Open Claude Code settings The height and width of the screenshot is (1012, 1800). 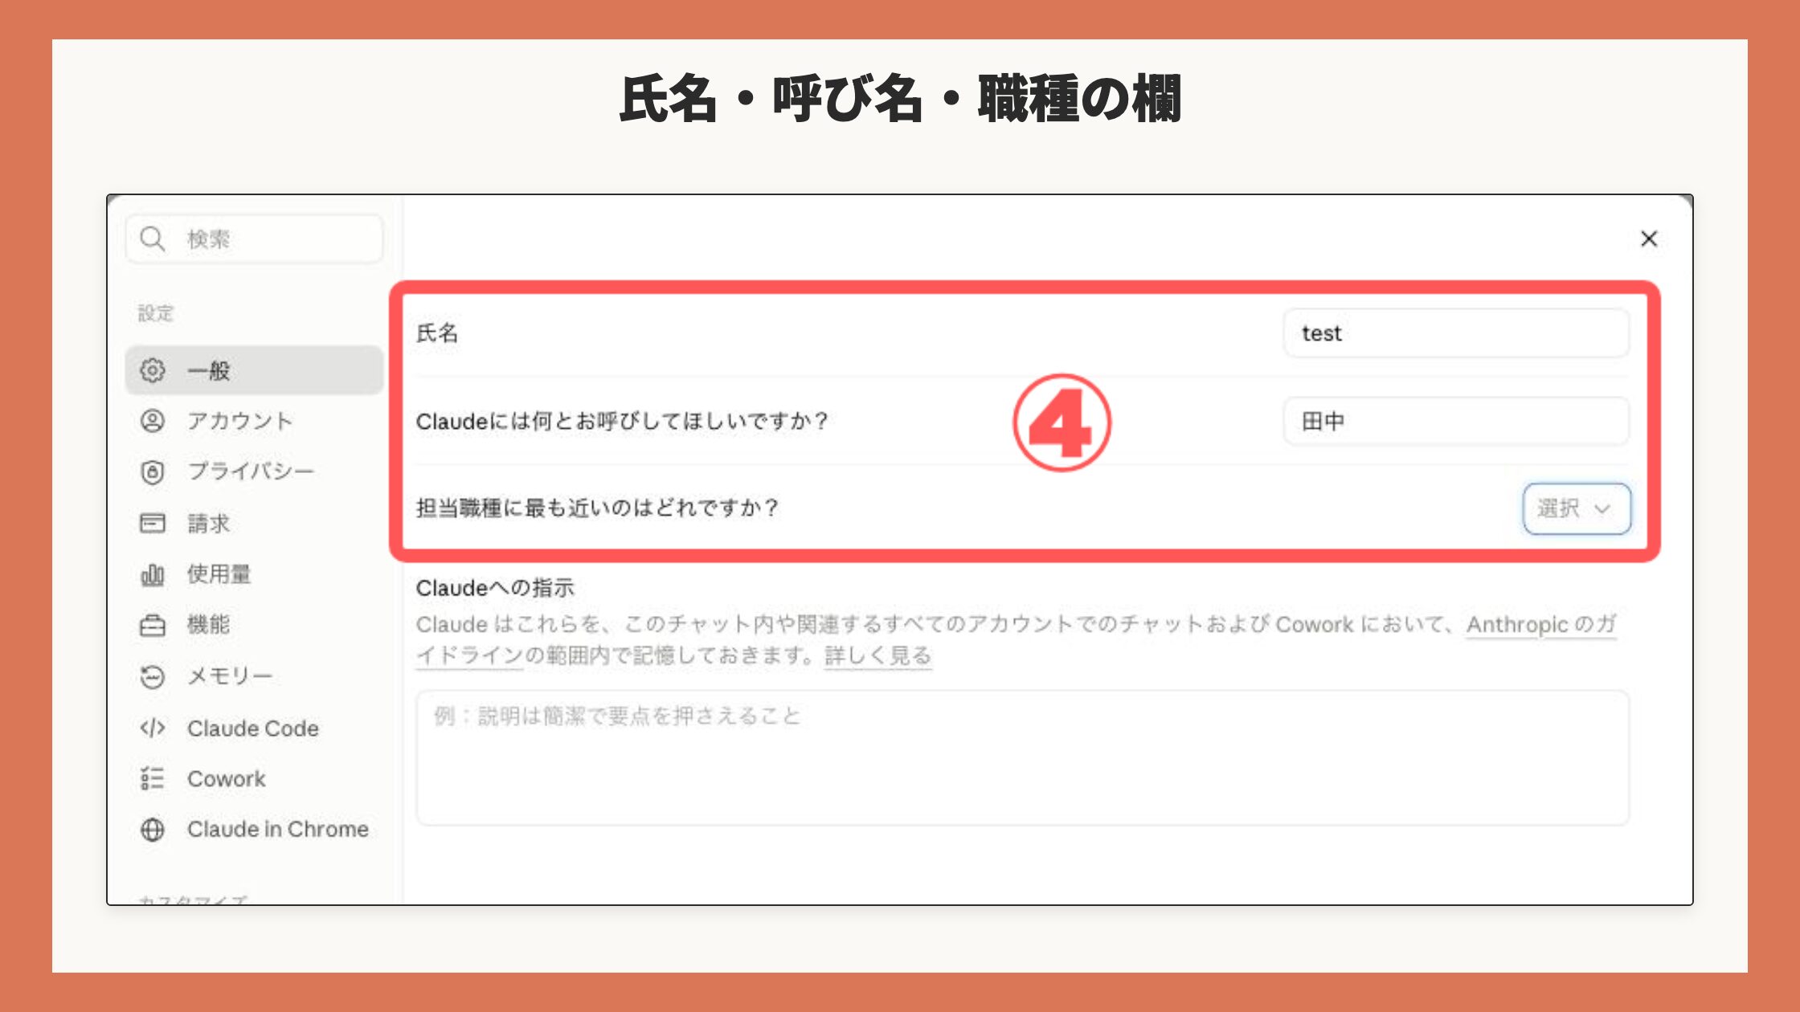[255, 728]
